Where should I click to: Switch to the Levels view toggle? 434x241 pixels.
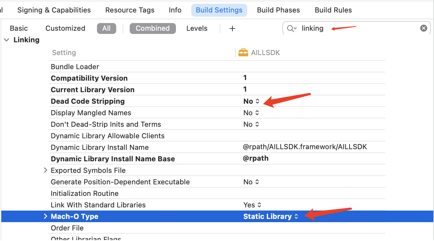(197, 28)
